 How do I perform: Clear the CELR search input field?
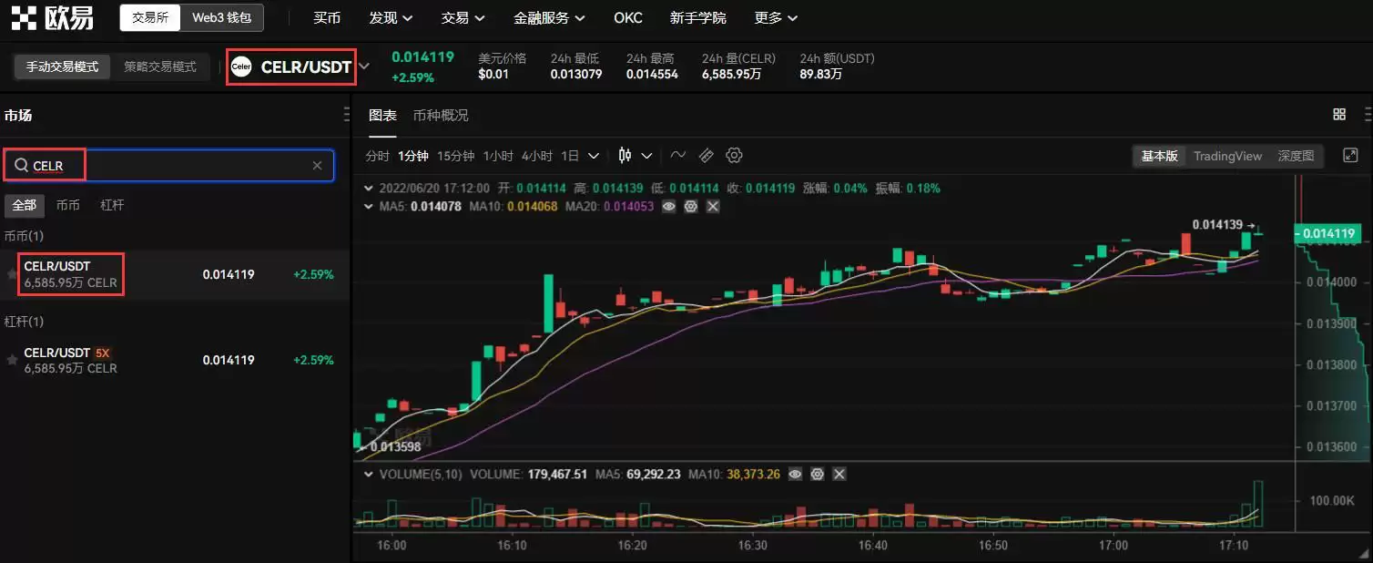click(x=317, y=165)
